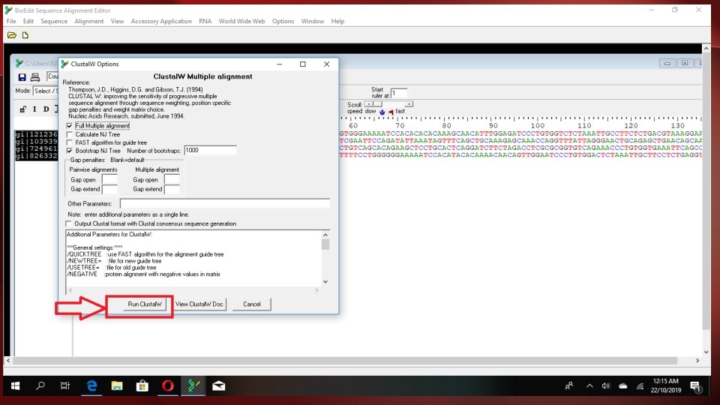The height and width of the screenshot is (405, 720).
Task: Maximize the ClustalW Options dialog
Action: pyautogui.click(x=302, y=64)
